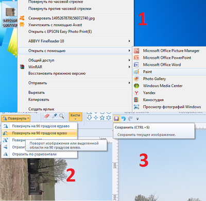Select Создать ярлык in context menu
The width and height of the screenshot is (206, 201).
click(41, 109)
